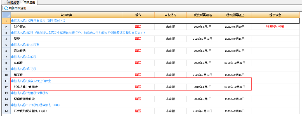
Task: Click 填写 link for 环保税纳税申报表（B类）
Action: click(x=138, y=111)
